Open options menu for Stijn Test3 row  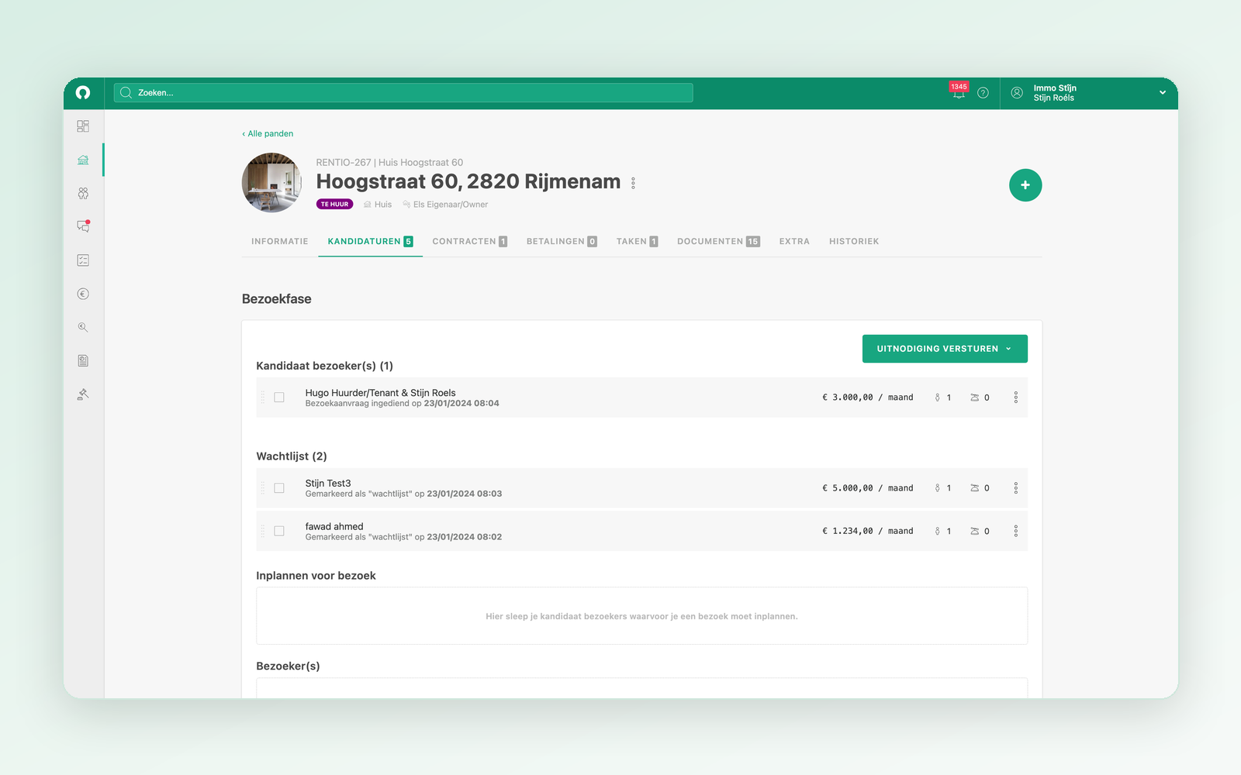click(1015, 488)
